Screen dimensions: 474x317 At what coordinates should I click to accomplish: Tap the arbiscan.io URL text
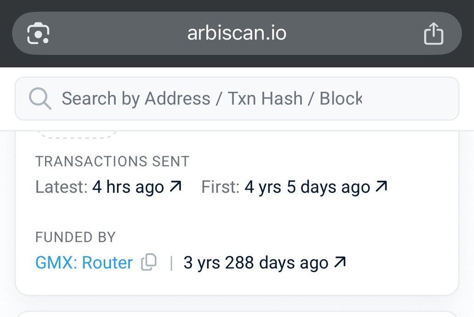tap(237, 33)
